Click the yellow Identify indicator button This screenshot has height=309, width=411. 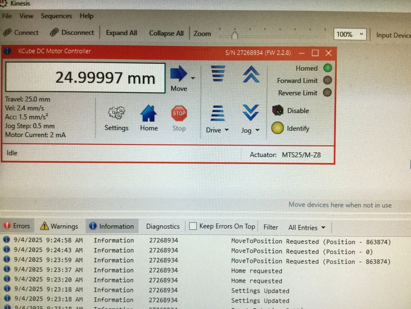pos(277,128)
